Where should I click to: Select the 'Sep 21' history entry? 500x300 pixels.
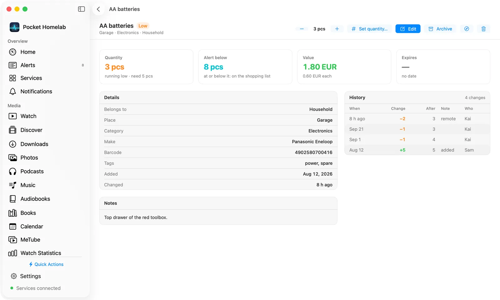pyautogui.click(x=417, y=129)
